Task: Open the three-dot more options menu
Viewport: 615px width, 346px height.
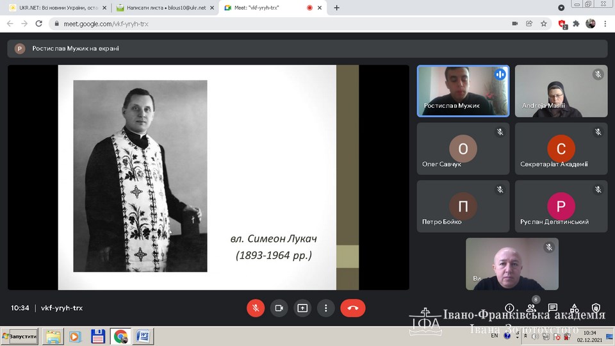Action: pyautogui.click(x=326, y=308)
